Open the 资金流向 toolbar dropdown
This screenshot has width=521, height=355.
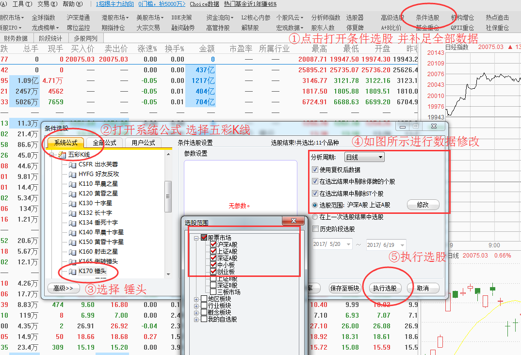[x=220, y=17]
